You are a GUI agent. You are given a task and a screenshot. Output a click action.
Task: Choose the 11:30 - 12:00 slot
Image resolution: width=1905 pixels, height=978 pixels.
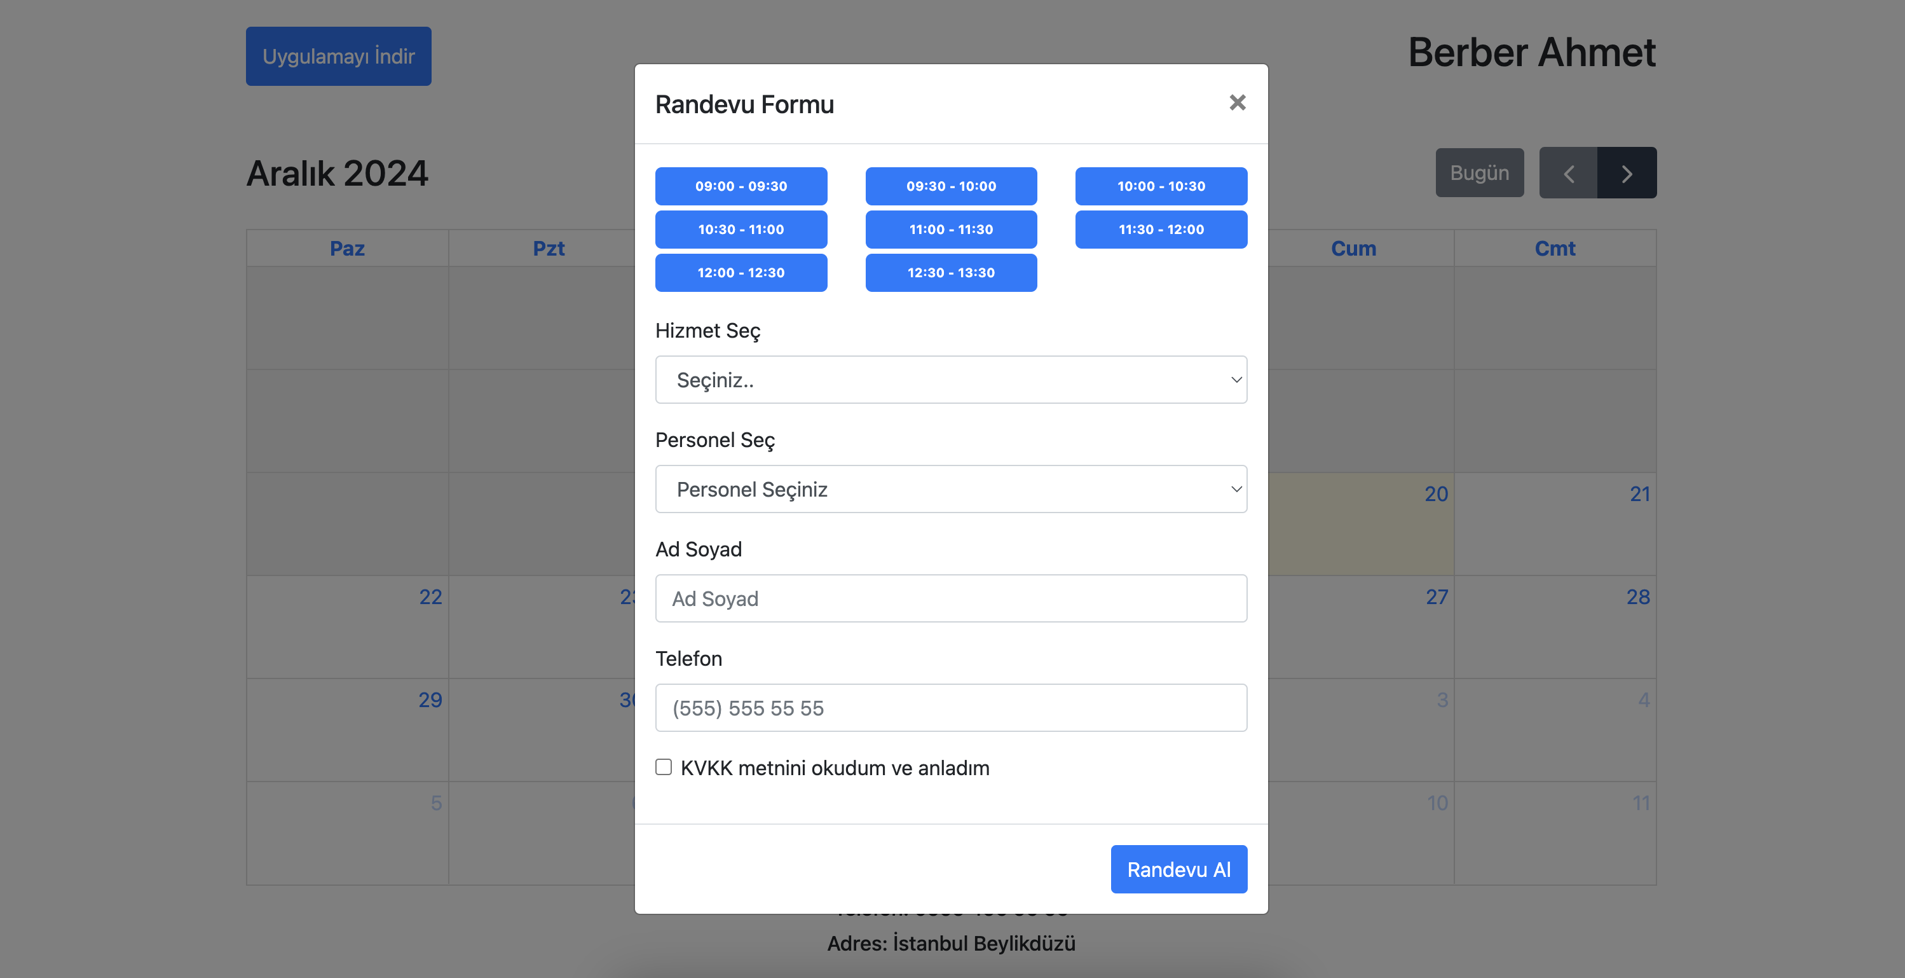(1160, 230)
